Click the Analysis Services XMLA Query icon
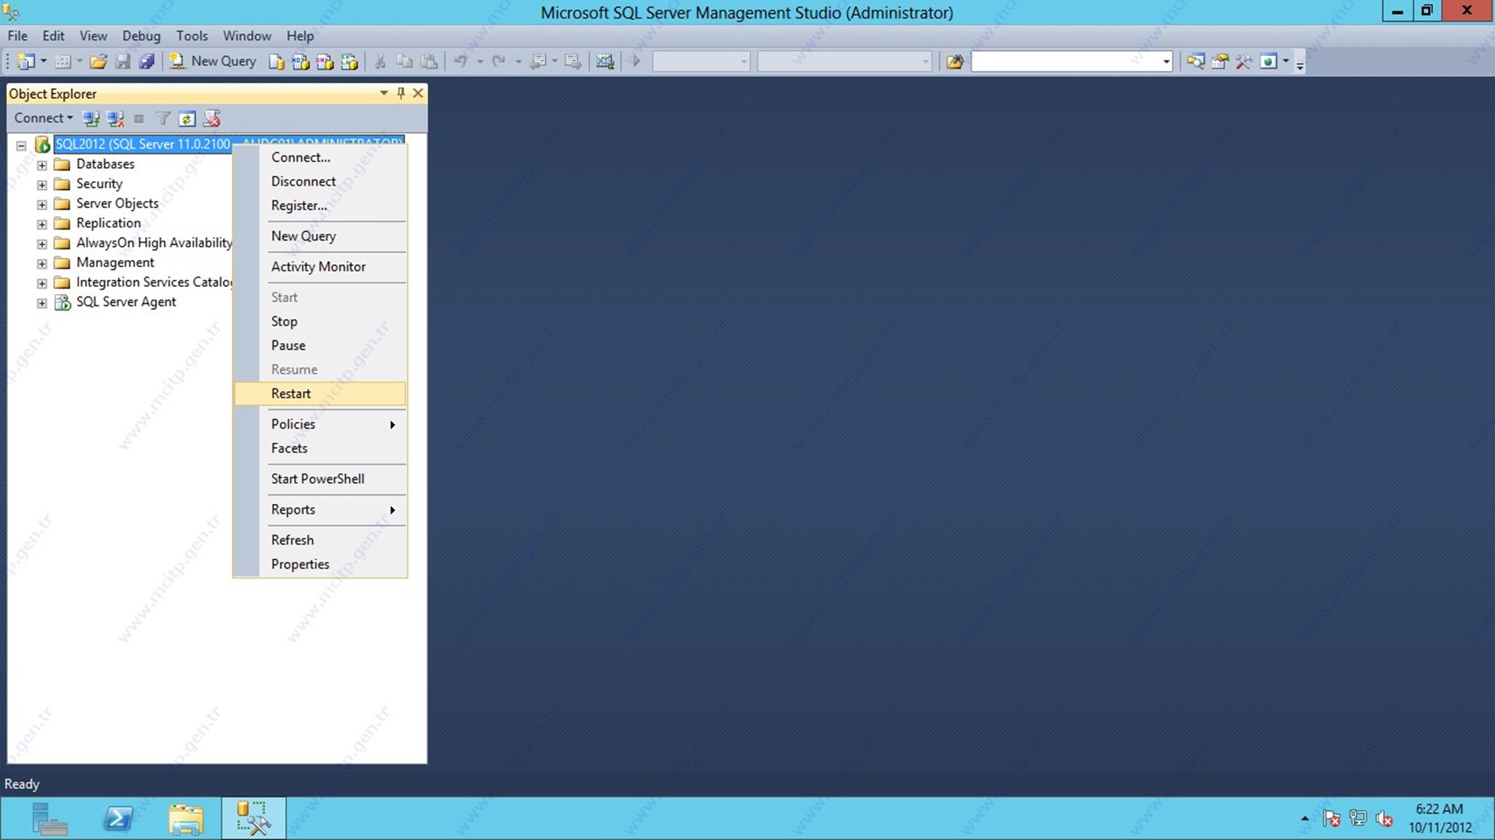The image size is (1495, 840). (x=349, y=61)
